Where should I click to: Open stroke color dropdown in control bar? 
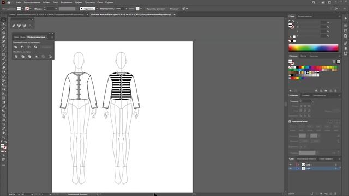[x=31, y=9]
